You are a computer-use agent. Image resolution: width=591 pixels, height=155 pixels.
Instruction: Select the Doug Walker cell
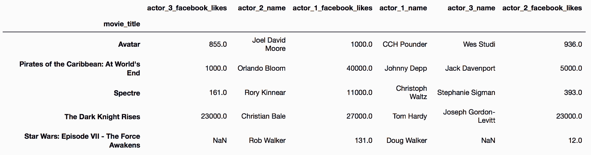click(x=407, y=141)
